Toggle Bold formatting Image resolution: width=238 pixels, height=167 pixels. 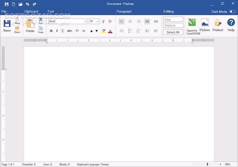click(51, 31)
